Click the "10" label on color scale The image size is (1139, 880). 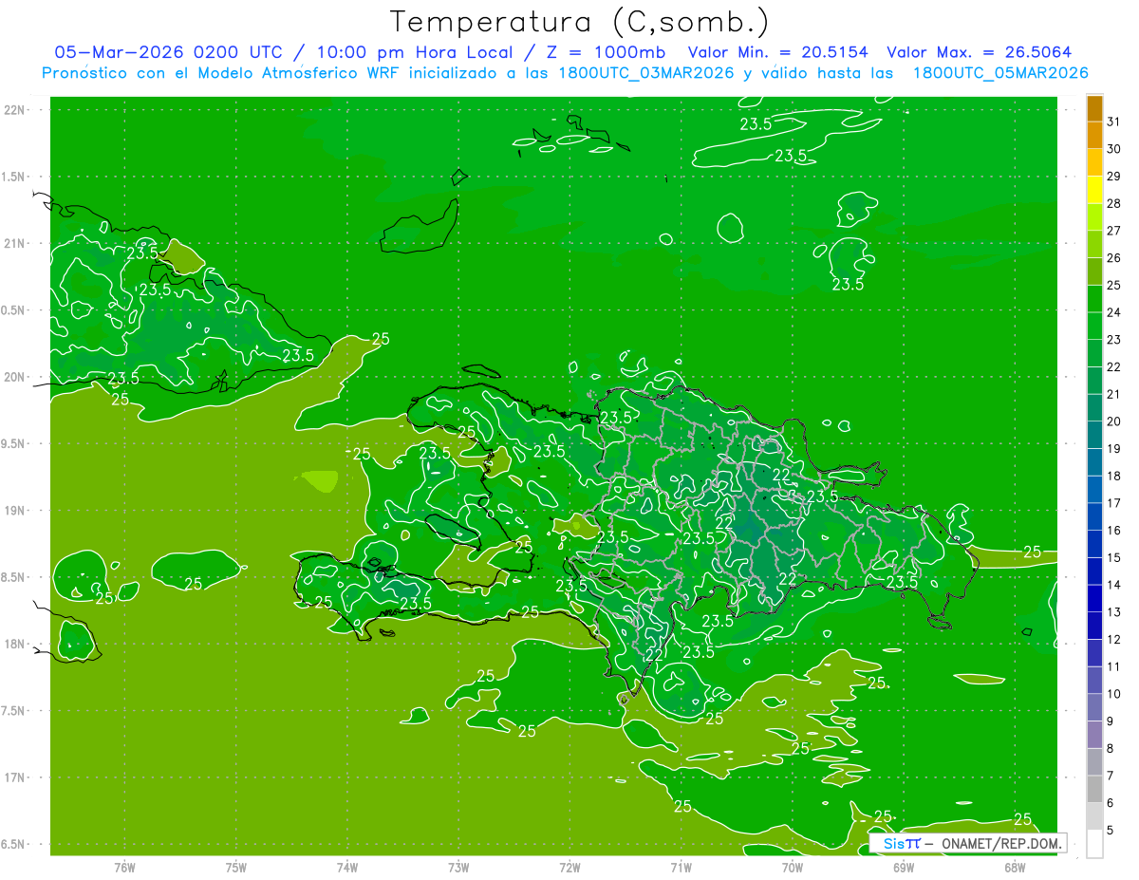click(1114, 694)
